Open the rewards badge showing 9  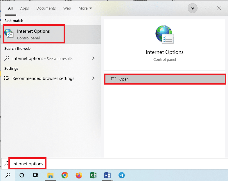point(192,8)
